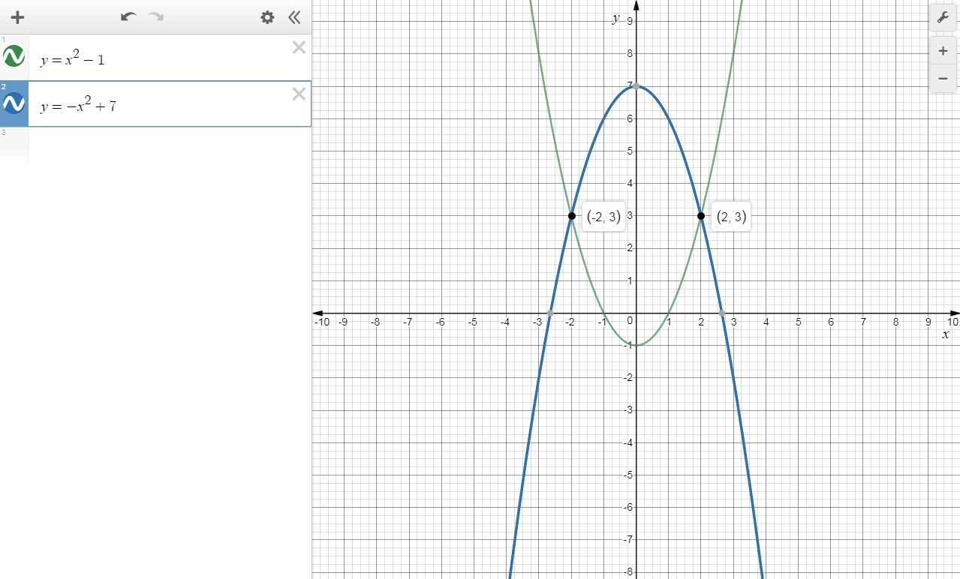Click right x-intercept of blue parabola
Image resolution: width=960 pixels, height=579 pixels.
[x=722, y=313]
